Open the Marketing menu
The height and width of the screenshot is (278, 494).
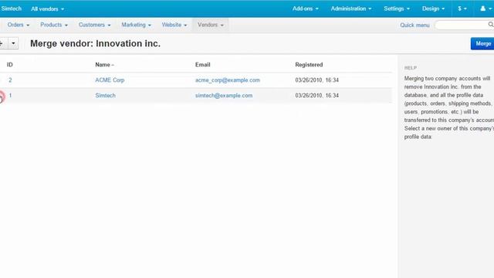pyautogui.click(x=136, y=25)
